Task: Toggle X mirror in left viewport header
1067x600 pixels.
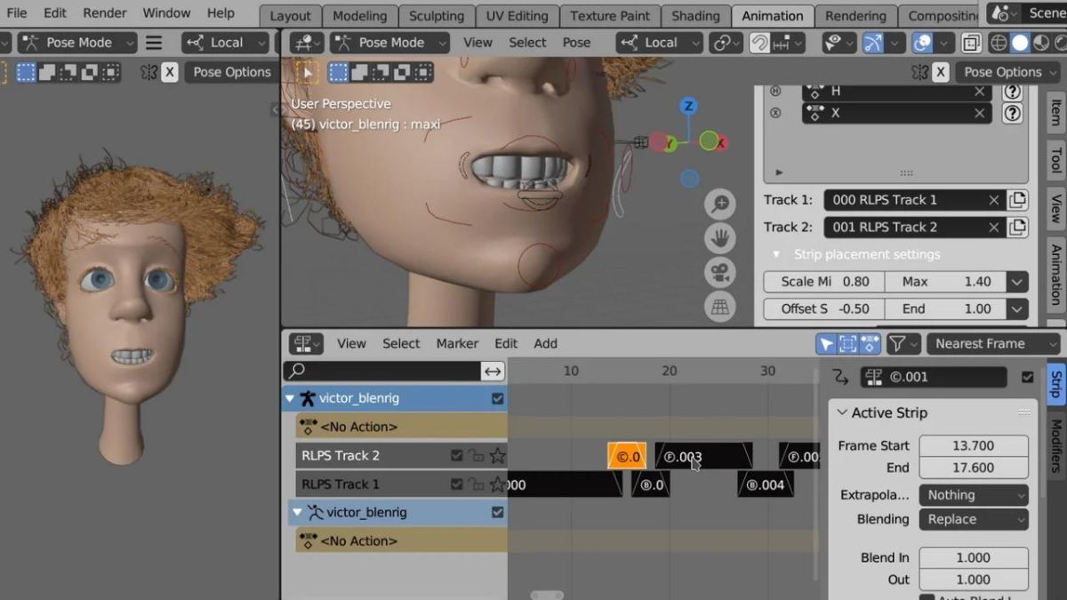Action: coord(170,72)
